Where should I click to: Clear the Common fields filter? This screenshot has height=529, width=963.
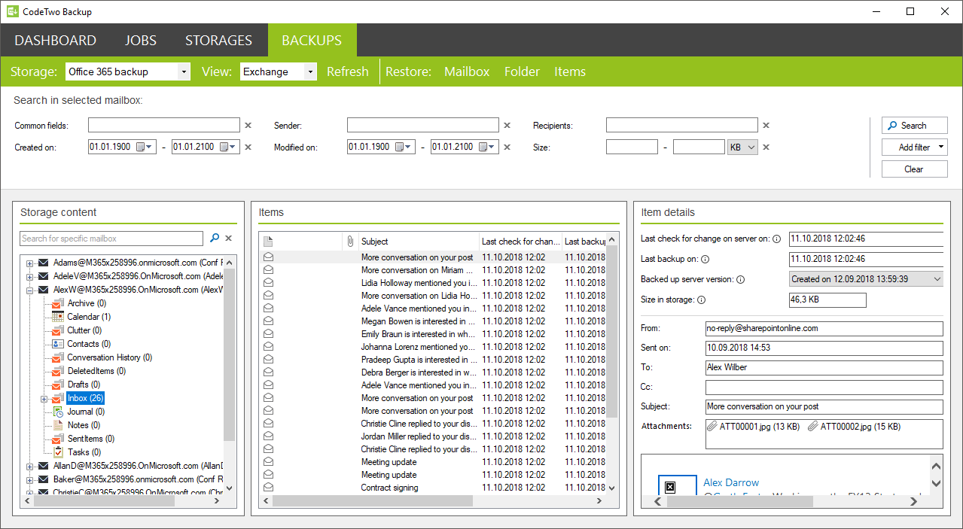[248, 126]
